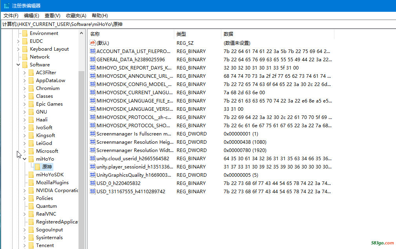Click the registry path address bar
Viewport: 396px width, 249px height.
[x=198, y=24]
